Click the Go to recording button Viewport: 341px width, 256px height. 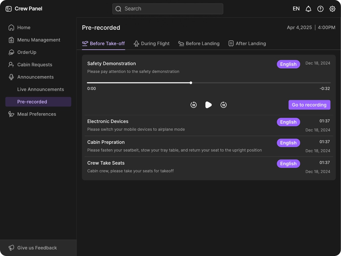click(309, 105)
